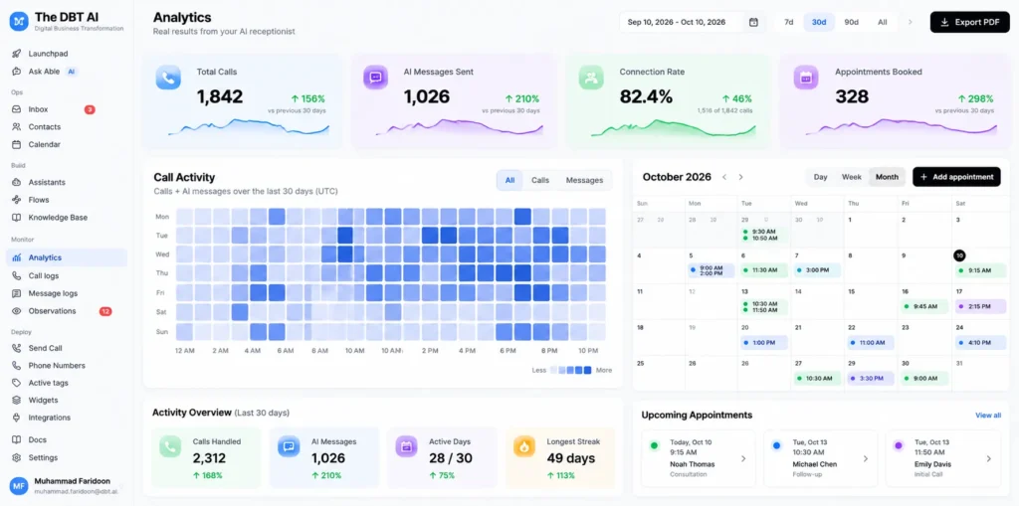Open the 3:30 PM event on Oct 29

pyautogui.click(x=871, y=378)
